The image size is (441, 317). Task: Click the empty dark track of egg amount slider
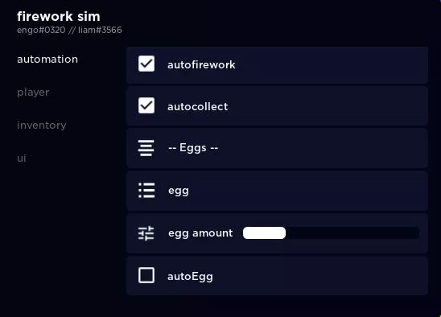point(352,233)
